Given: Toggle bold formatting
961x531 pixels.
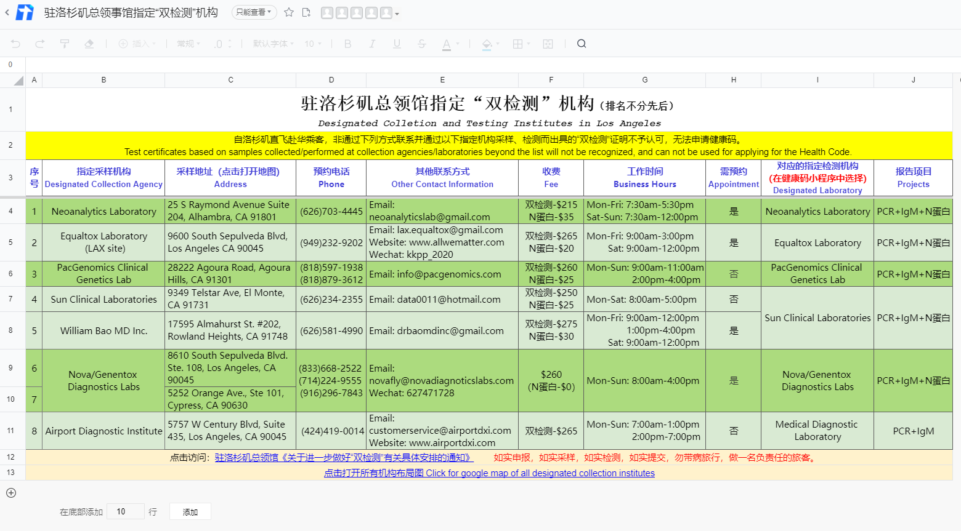Looking at the screenshot, I should [x=347, y=44].
